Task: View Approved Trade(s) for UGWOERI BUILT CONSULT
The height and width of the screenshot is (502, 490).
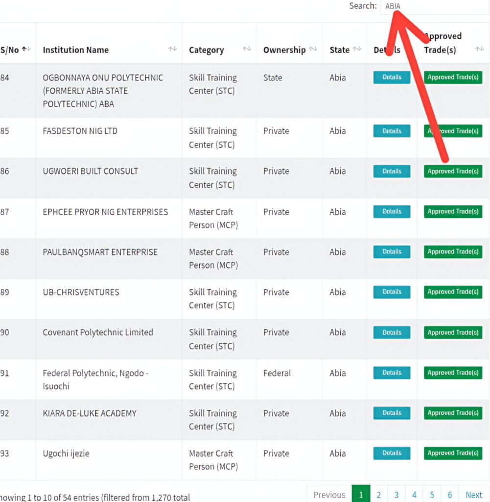Action: (453, 171)
